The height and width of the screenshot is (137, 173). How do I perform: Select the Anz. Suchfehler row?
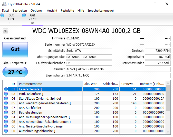[x=84, y=108]
